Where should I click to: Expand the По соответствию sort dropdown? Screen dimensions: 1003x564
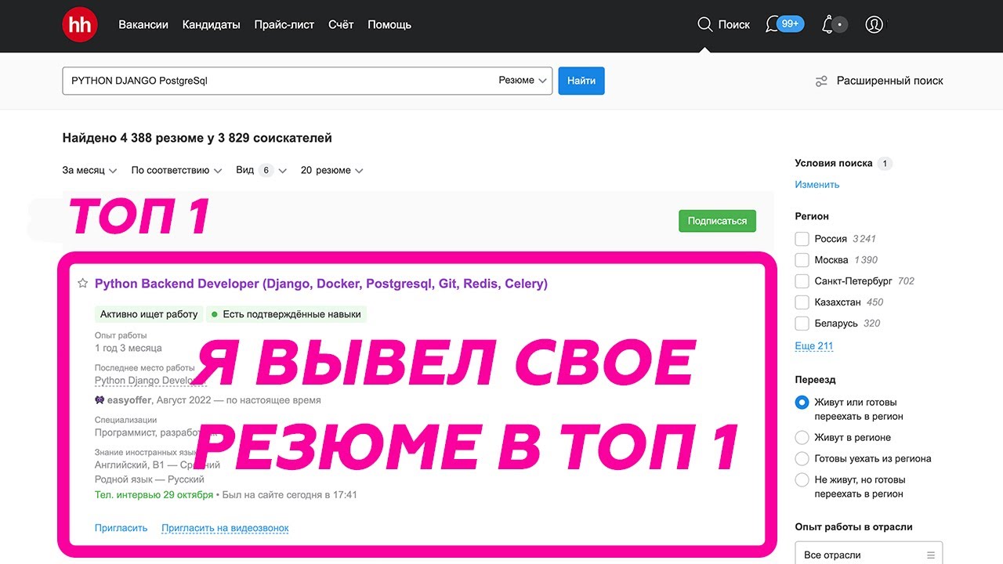pyautogui.click(x=177, y=170)
